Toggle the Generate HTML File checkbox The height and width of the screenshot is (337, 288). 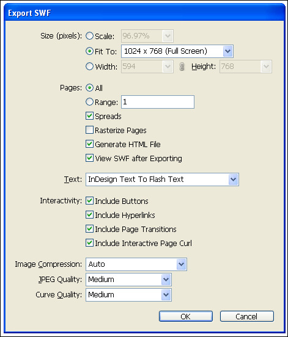(x=89, y=144)
